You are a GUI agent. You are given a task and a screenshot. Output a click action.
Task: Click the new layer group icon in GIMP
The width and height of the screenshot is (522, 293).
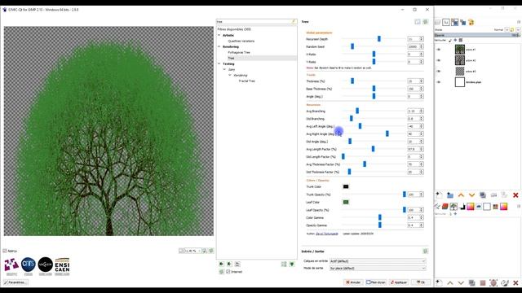click(449, 195)
